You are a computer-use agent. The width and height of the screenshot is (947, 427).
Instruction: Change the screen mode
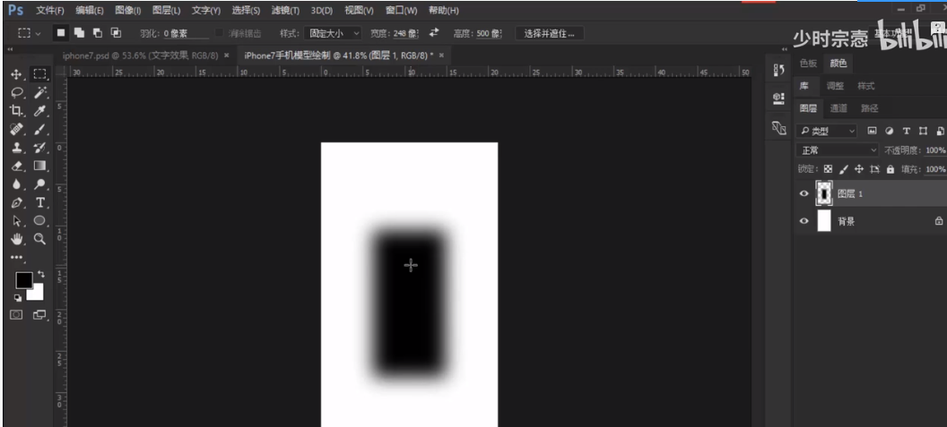coord(39,315)
